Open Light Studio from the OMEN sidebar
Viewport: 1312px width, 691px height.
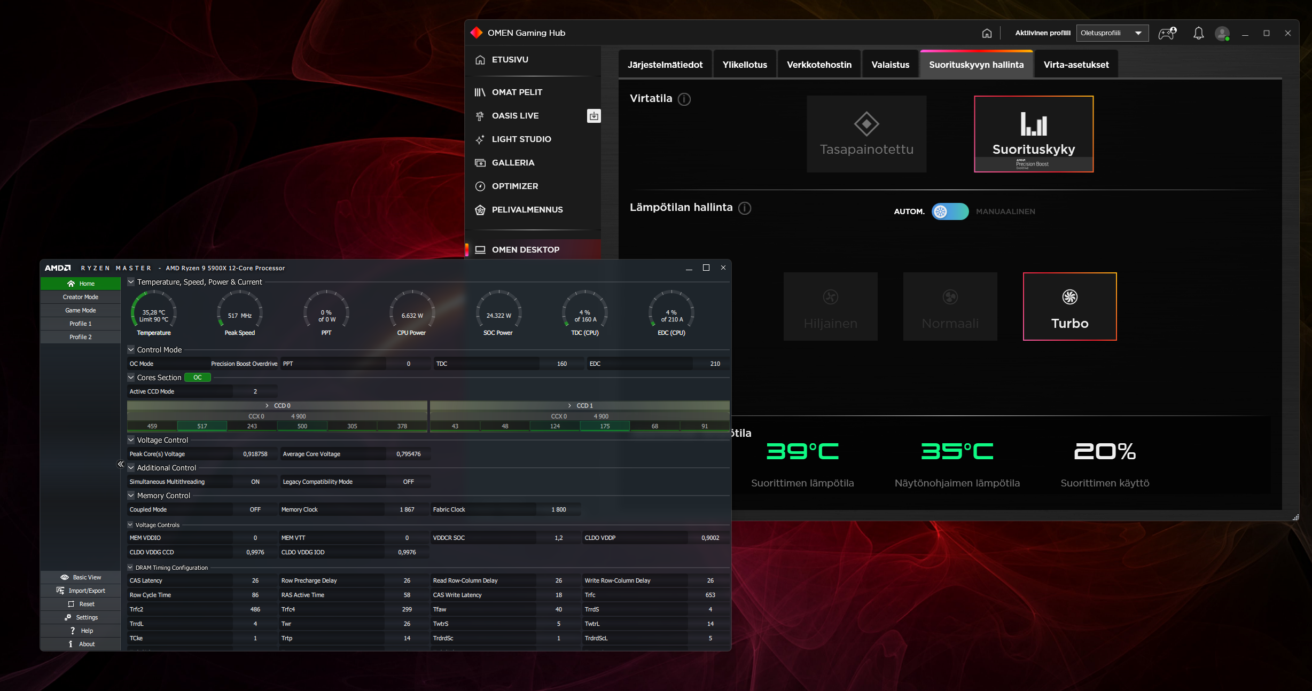[521, 139]
